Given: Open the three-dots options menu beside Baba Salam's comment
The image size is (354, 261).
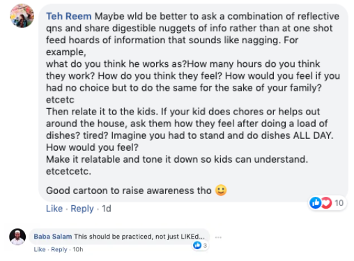Looking at the screenshot, I should (218, 237).
